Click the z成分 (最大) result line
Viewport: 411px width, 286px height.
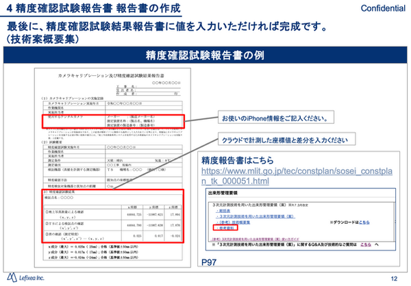click(93, 257)
